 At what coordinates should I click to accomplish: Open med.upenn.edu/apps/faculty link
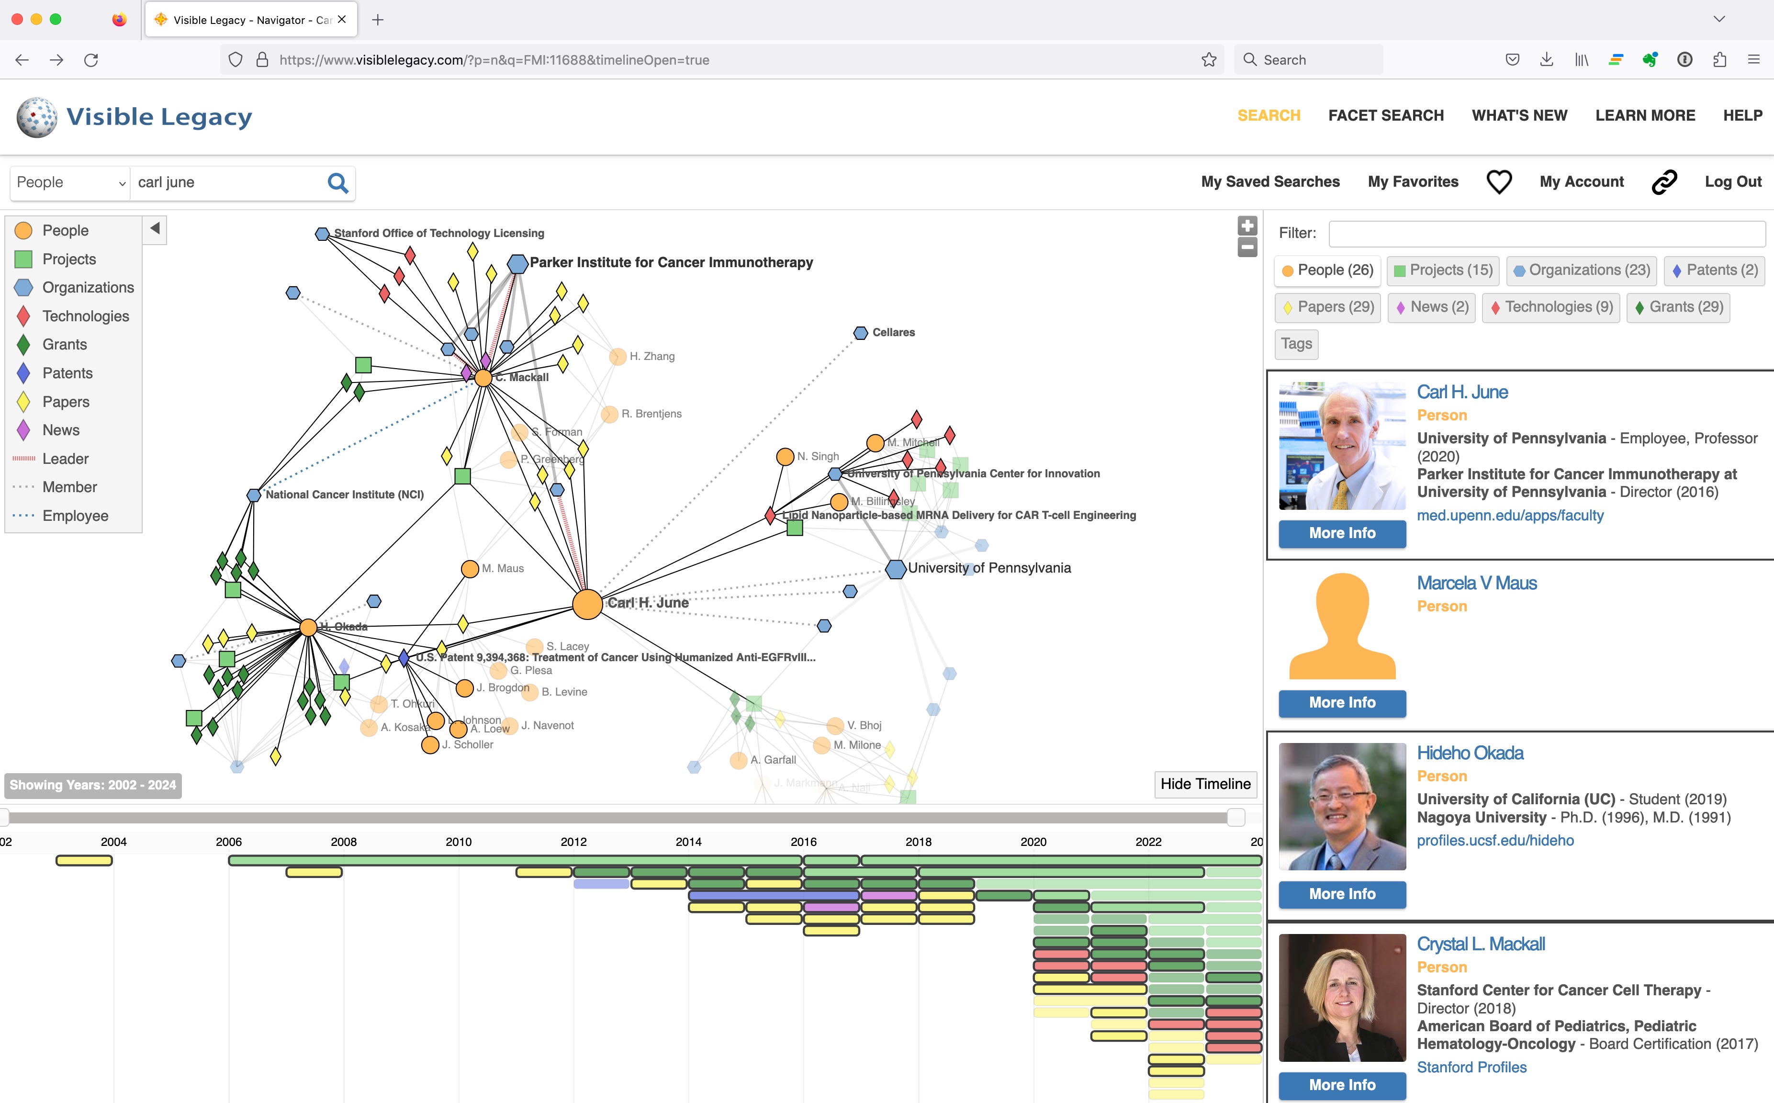coord(1510,516)
